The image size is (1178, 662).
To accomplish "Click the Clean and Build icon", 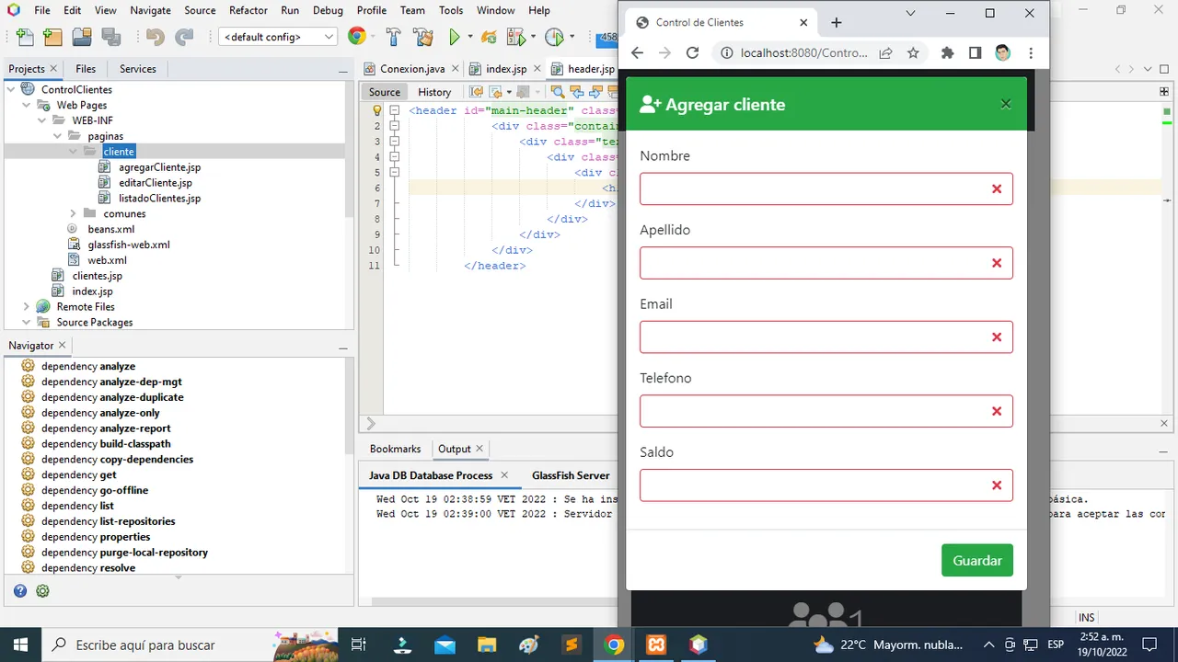I will pyautogui.click(x=423, y=37).
